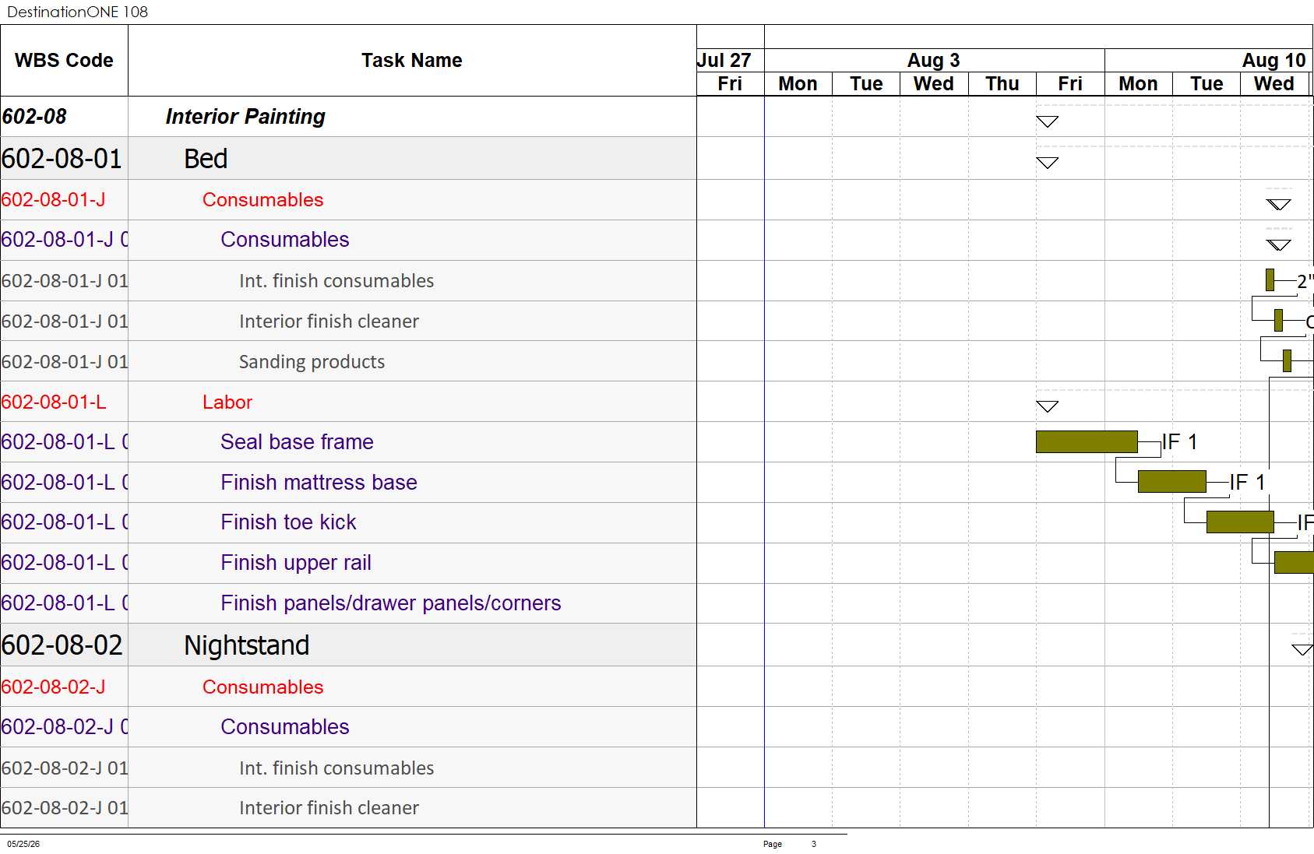Click the WBS Code column header
The image size is (1314, 854).
click(64, 61)
